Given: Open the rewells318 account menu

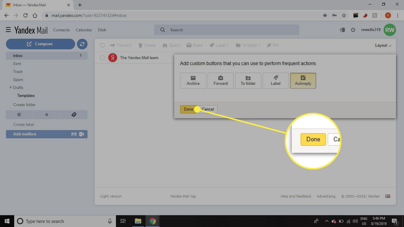Looking at the screenshot, I should (371, 30).
